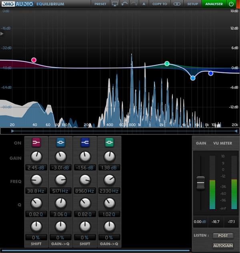240x253 pixels.
Task: Click the gain knob above 1.38 dB
Action: click(x=110, y=157)
